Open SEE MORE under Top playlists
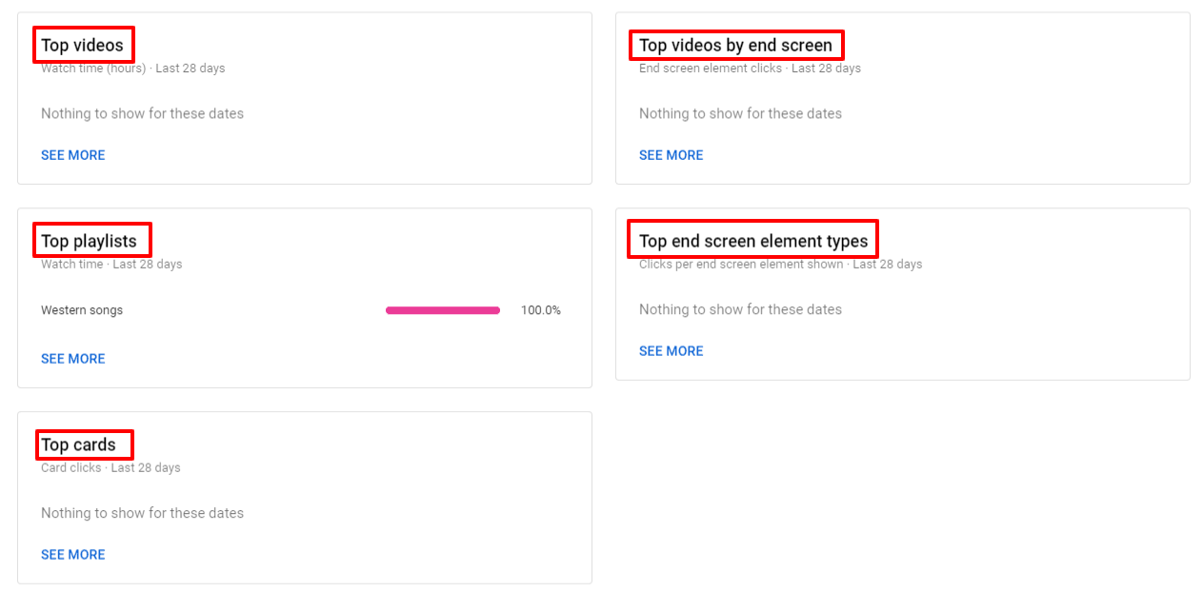This screenshot has height=592, width=1203. [x=72, y=359]
